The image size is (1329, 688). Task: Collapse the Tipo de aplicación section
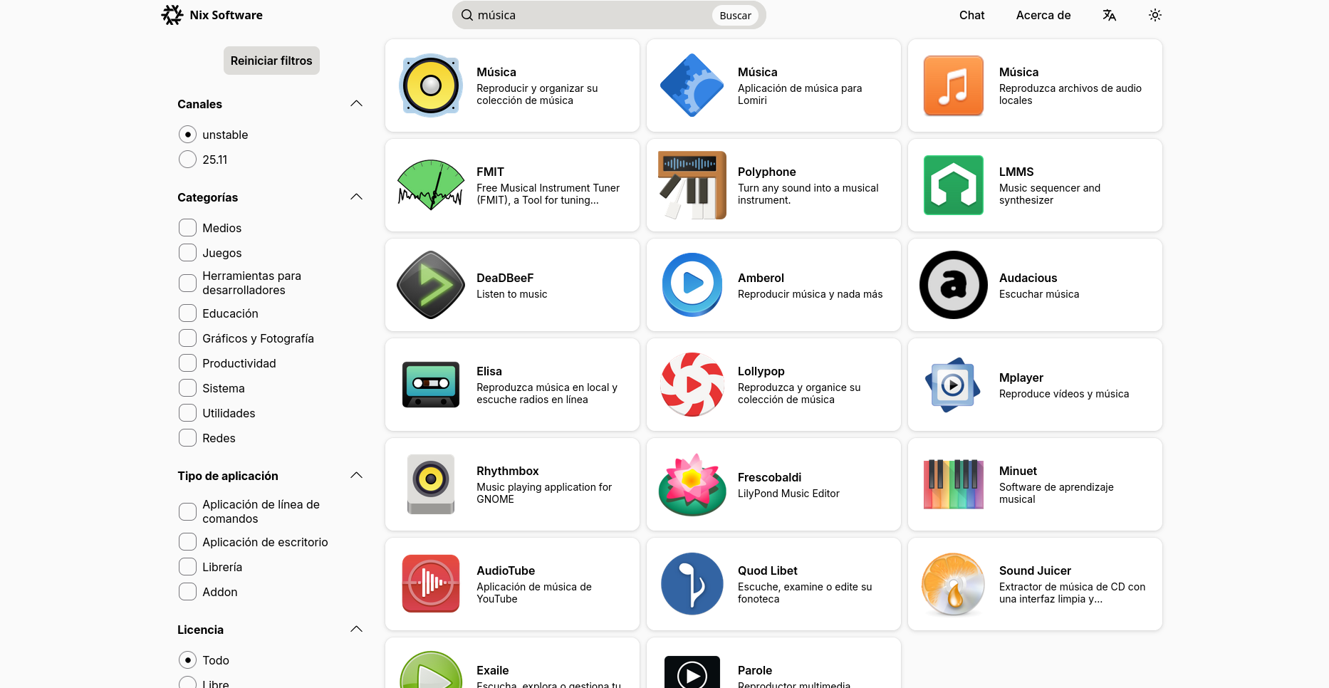357,476
